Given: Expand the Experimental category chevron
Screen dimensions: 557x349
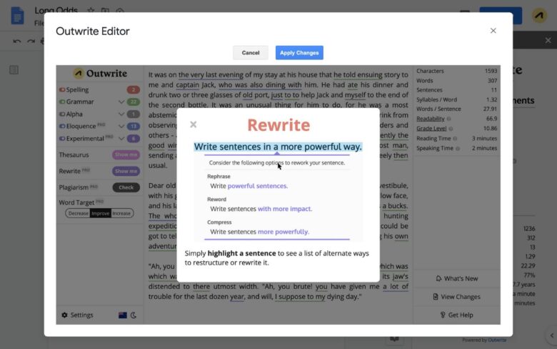Looking at the screenshot, I should pyautogui.click(x=121, y=139).
